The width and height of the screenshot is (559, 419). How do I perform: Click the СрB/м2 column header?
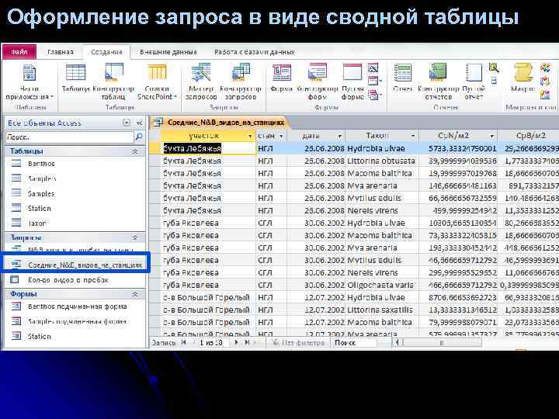click(x=530, y=136)
